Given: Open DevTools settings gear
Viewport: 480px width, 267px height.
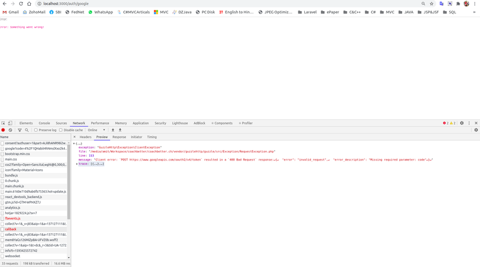Looking at the screenshot, I should pyautogui.click(x=461, y=123).
